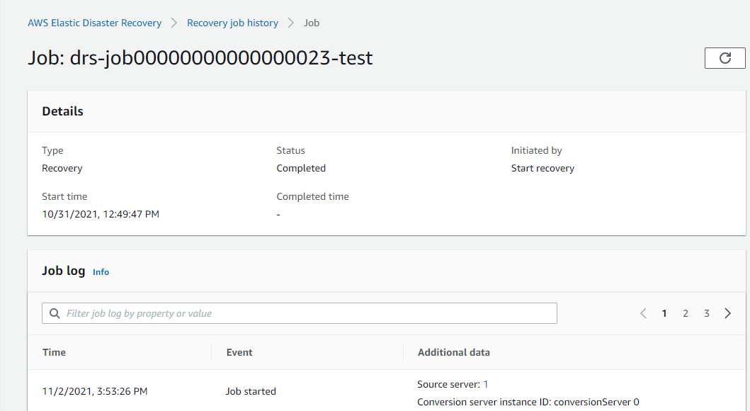Click the breadcrumb chevron after AWS Elastic Disaster Recovery

coord(174,23)
